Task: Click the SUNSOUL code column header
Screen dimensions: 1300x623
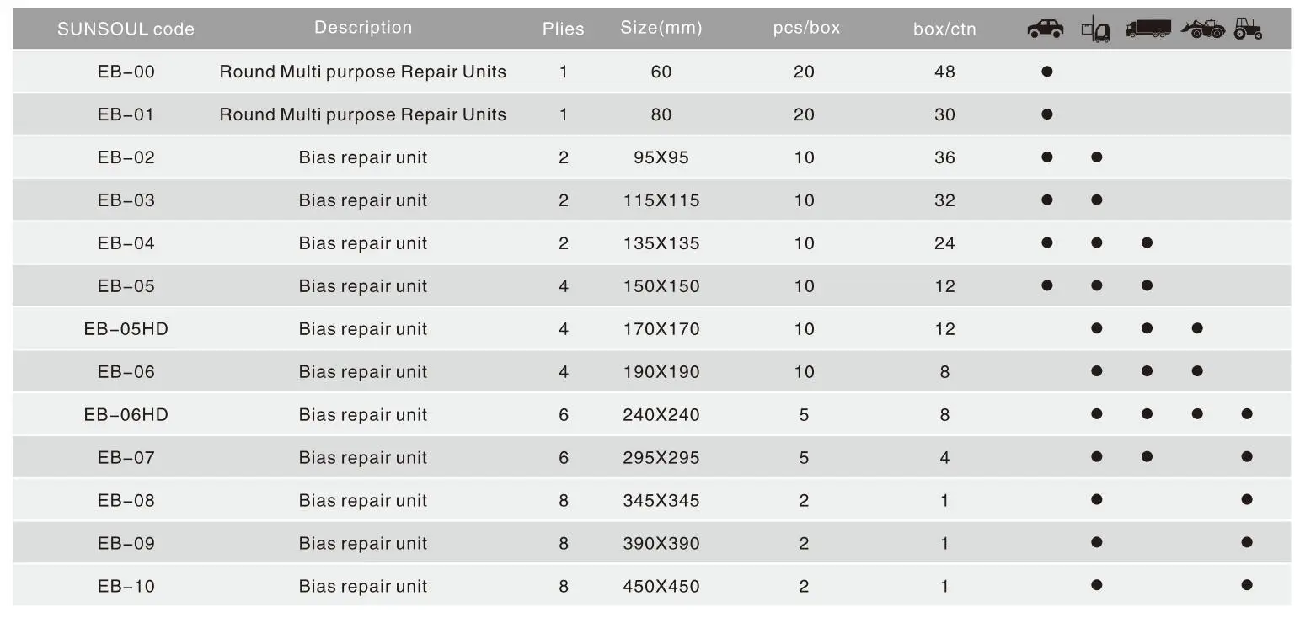Action: pos(126,29)
